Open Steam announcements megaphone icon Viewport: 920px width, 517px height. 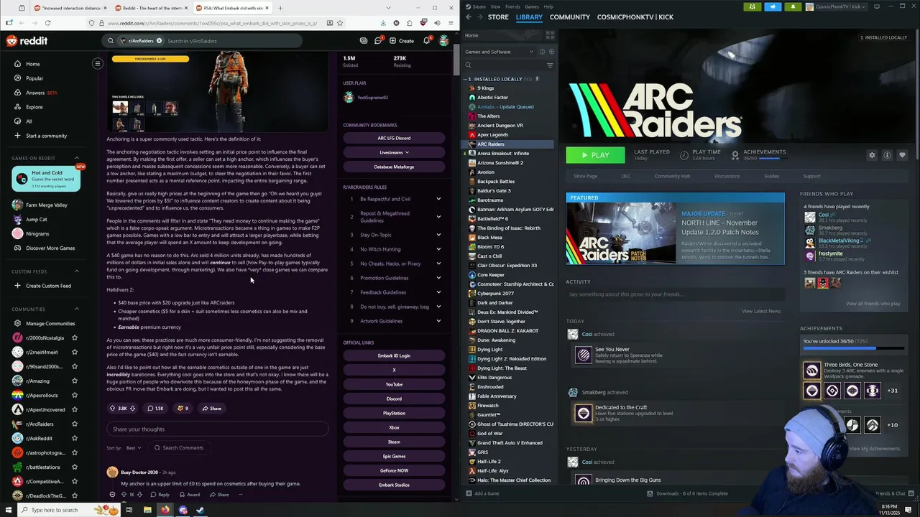pos(773,6)
